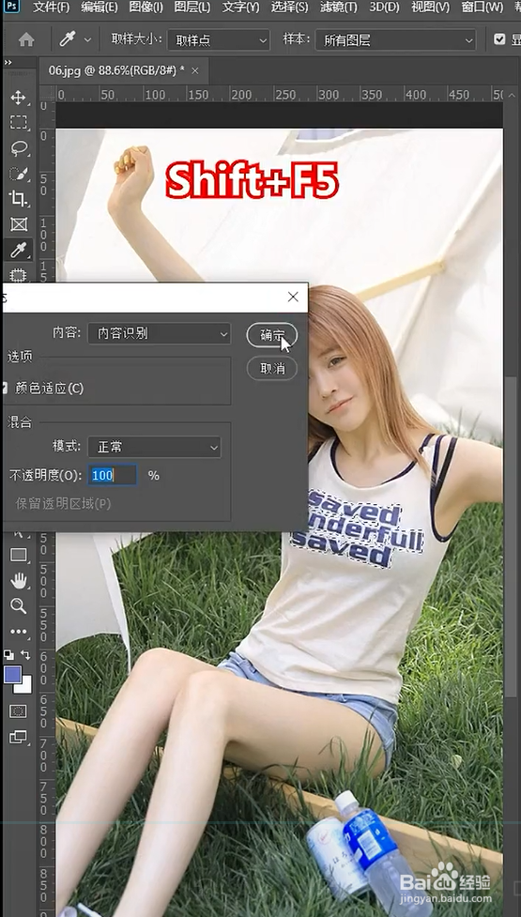This screenshot has width=521, height=917.
Task: Swap foreground and background colors
Action: click(25, 655)
